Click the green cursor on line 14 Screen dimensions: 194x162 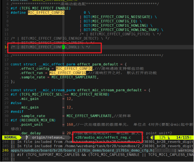click(63, 47)
